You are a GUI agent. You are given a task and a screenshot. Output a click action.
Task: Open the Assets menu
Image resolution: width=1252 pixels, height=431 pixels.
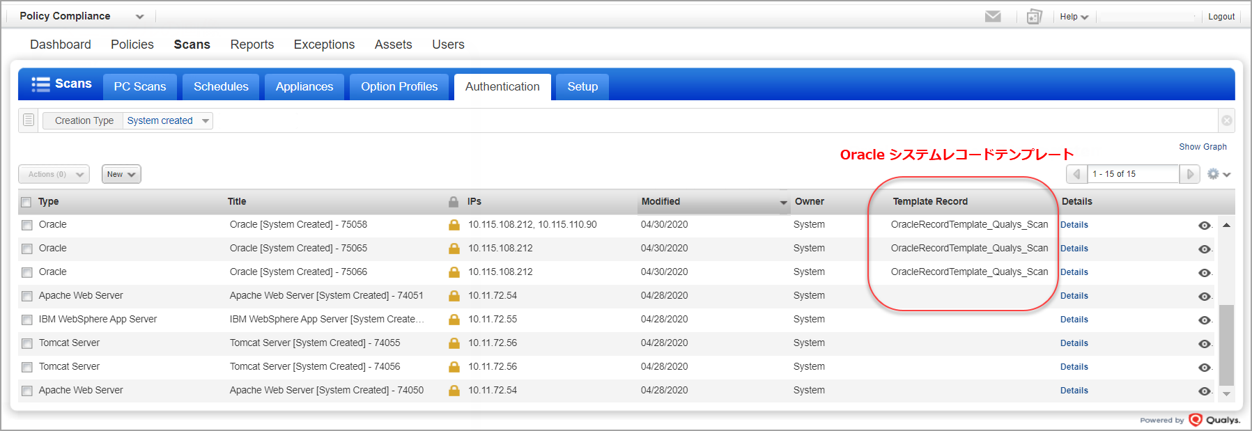pos(394,45)
